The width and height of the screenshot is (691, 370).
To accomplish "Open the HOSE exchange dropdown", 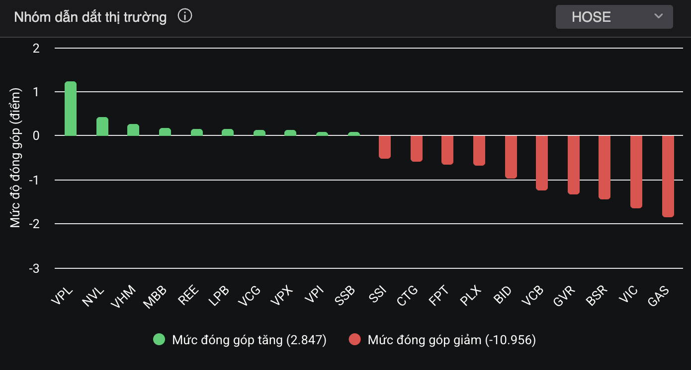I will click(613, 17).
